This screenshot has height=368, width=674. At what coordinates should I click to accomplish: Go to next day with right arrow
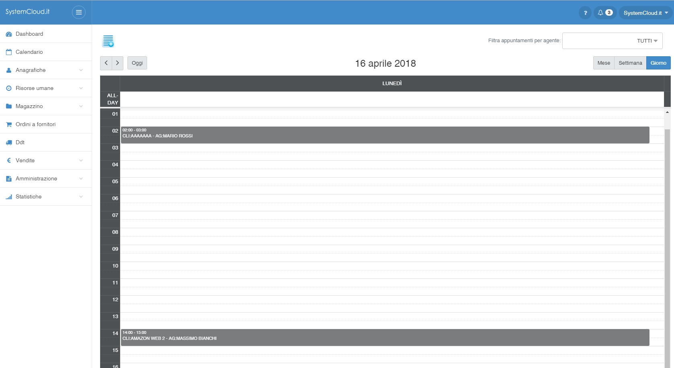click(117, 63)
